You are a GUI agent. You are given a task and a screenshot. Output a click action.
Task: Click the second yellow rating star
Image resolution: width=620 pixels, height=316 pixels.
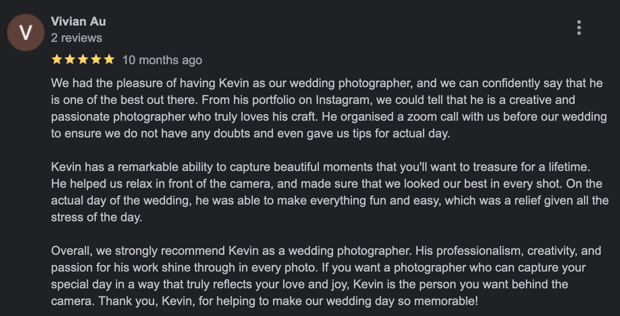[x=70, y=60]
